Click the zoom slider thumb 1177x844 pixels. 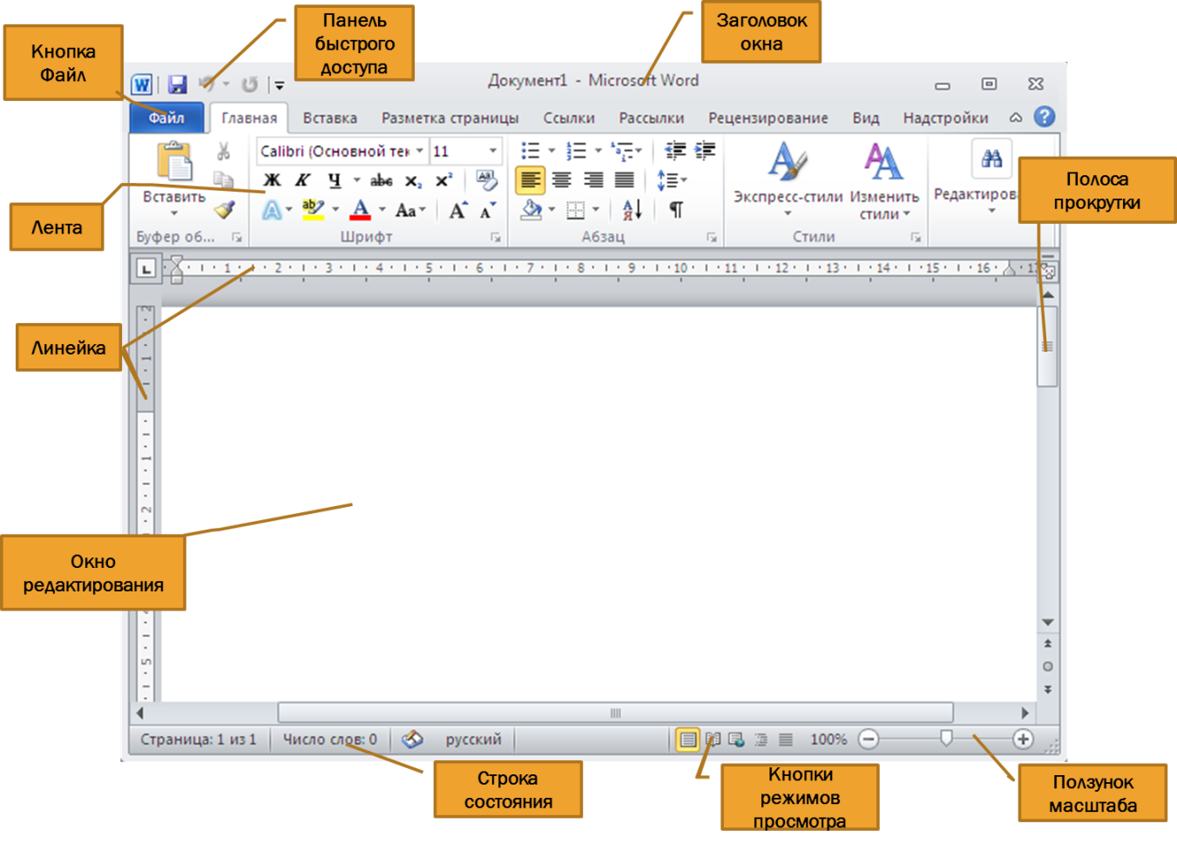click(x=946, y=739)
